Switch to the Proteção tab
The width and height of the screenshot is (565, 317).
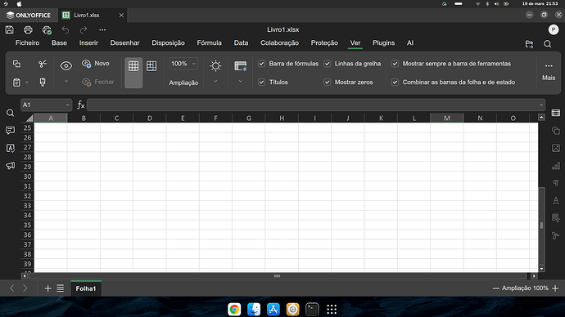324,42
